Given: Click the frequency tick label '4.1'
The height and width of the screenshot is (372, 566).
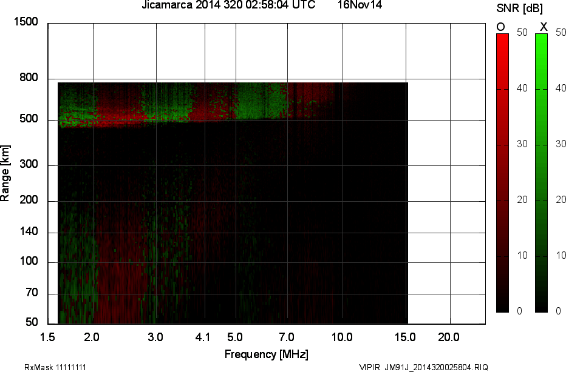Looking at the screenshot, I should (x=202, y=337).
